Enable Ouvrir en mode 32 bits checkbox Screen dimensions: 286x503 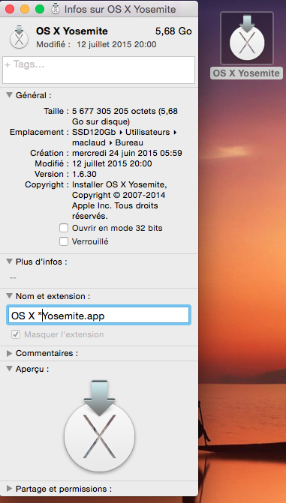click(64, 229)
